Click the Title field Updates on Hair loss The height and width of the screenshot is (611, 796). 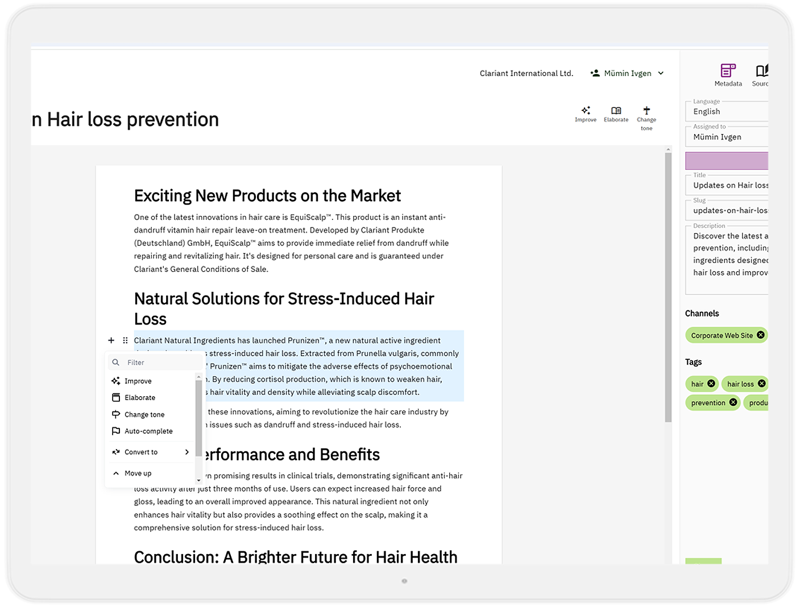pyautogui.click(x=727, y=185)
